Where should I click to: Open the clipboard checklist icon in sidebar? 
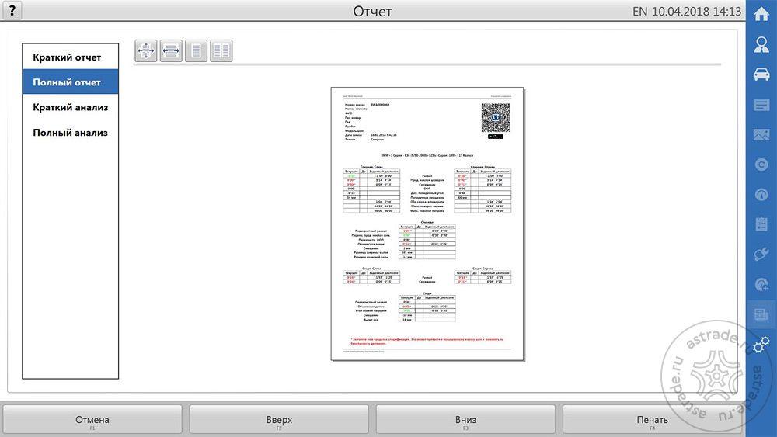click(x=761, y=224)
